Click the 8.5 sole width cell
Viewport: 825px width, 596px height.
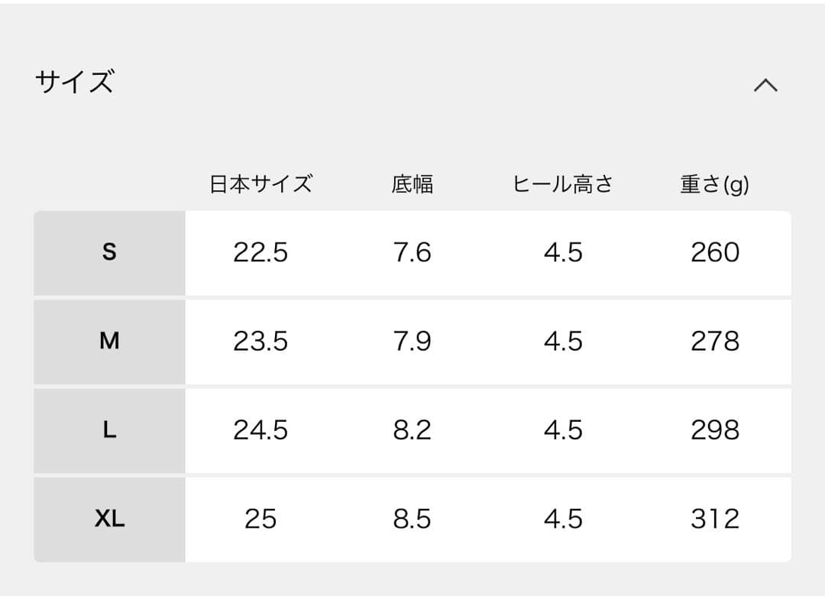[413, 519]
